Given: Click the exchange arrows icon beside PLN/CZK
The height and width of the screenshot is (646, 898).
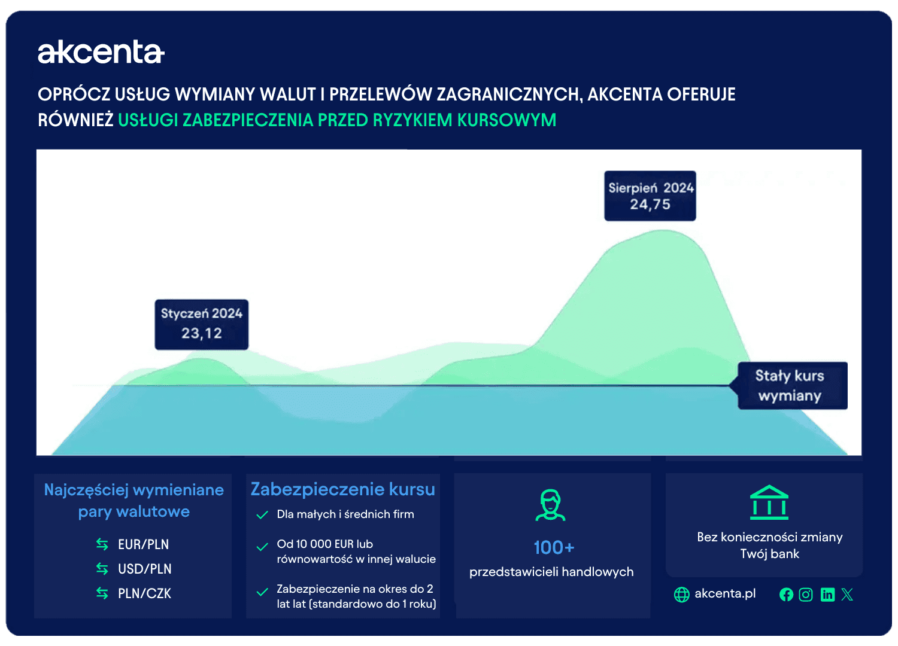Looking at the screenshot, I should point(102,593).
